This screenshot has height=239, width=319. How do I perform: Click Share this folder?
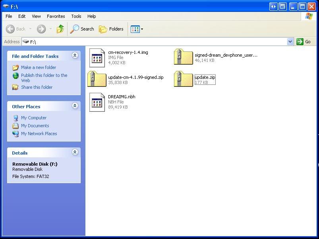click(37, 87)
